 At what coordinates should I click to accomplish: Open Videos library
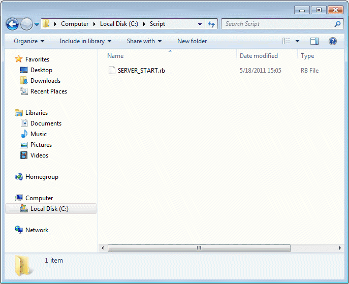tap(39, 155)
